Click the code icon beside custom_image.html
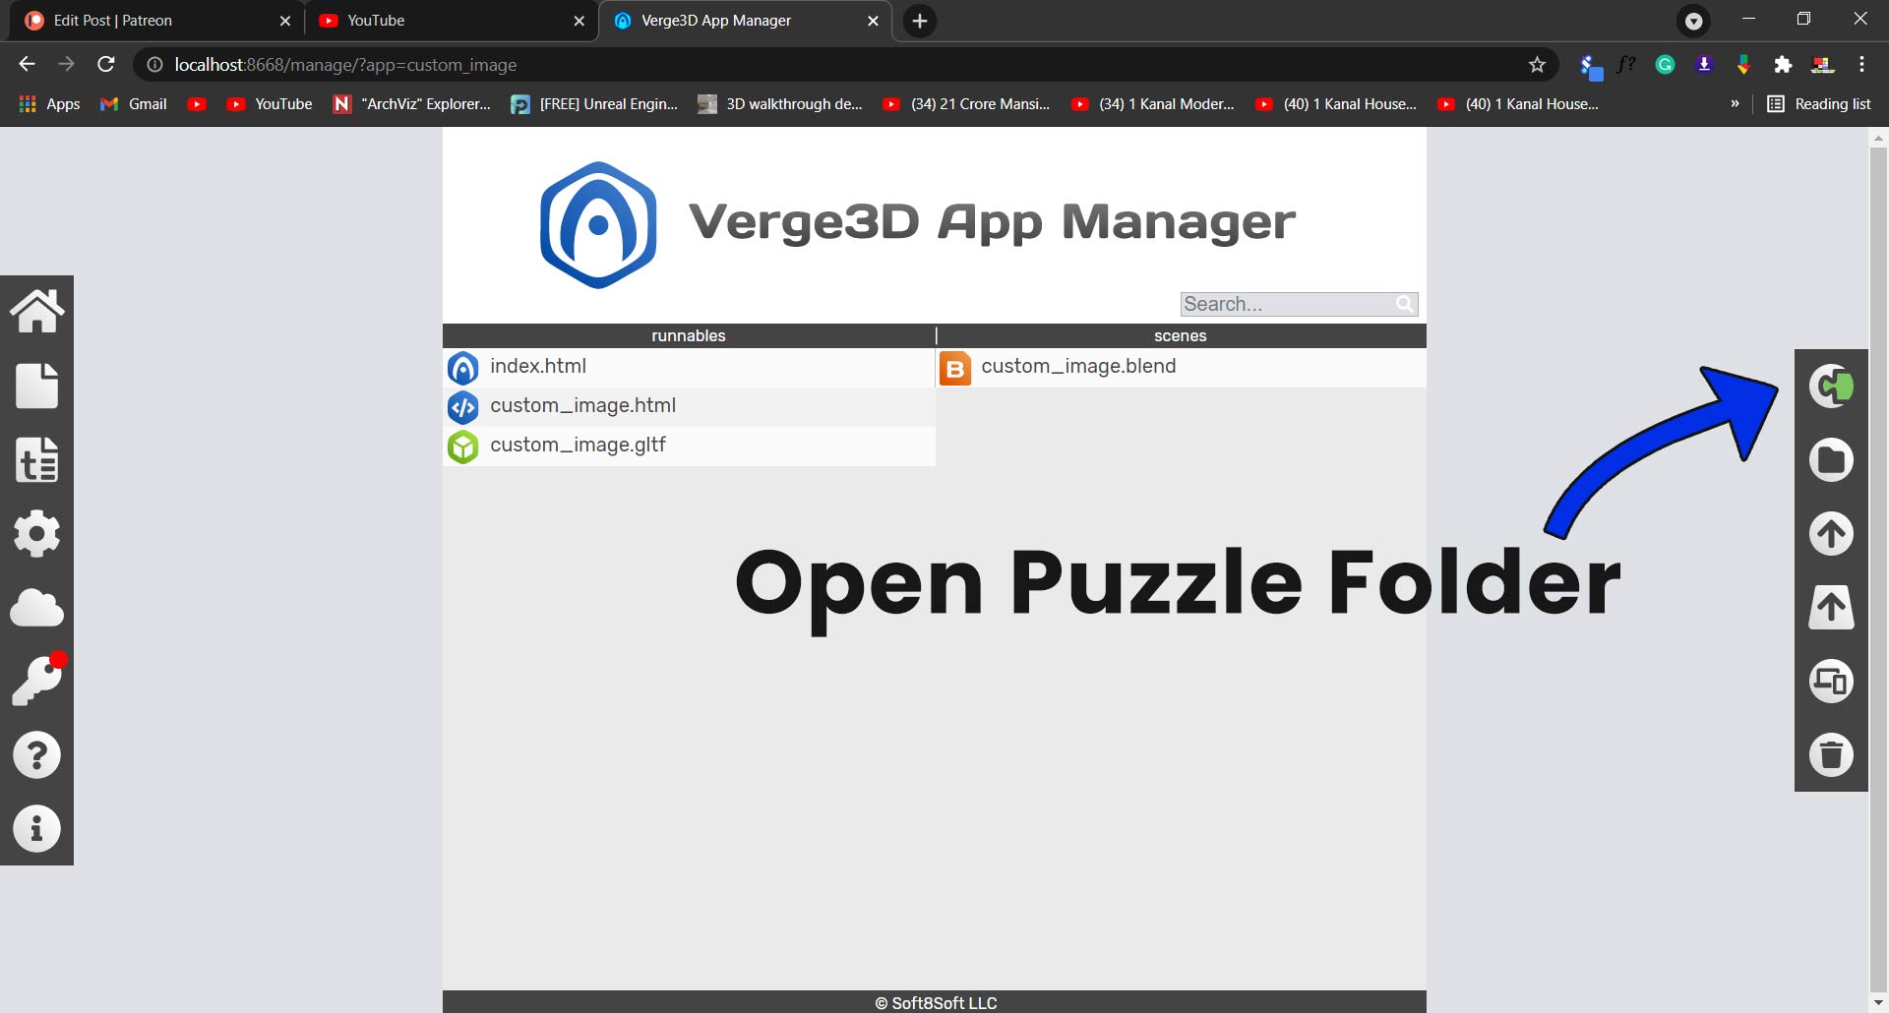1889x1013 pixels. 463,407
